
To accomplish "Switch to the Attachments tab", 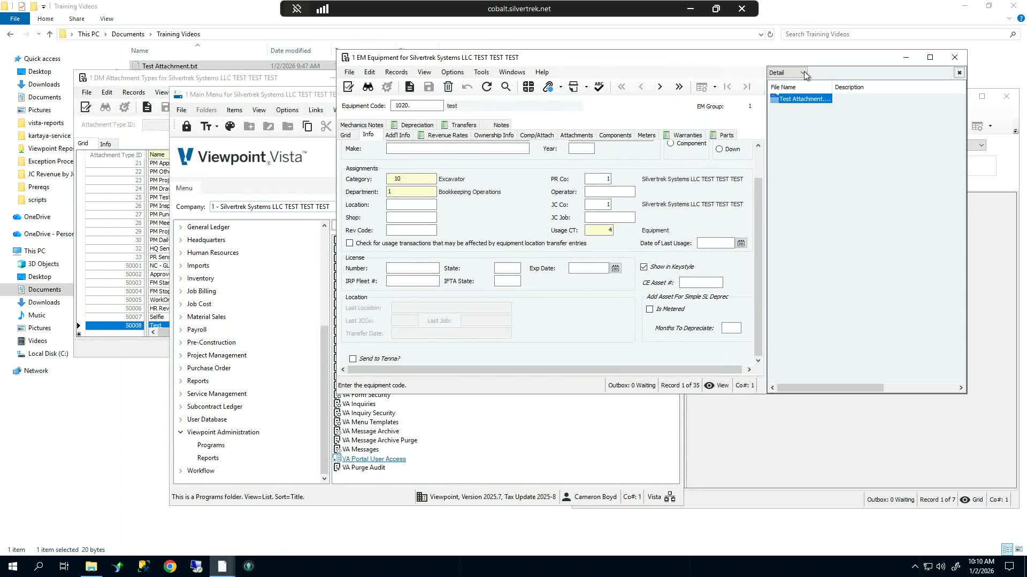I will (577, 135).
